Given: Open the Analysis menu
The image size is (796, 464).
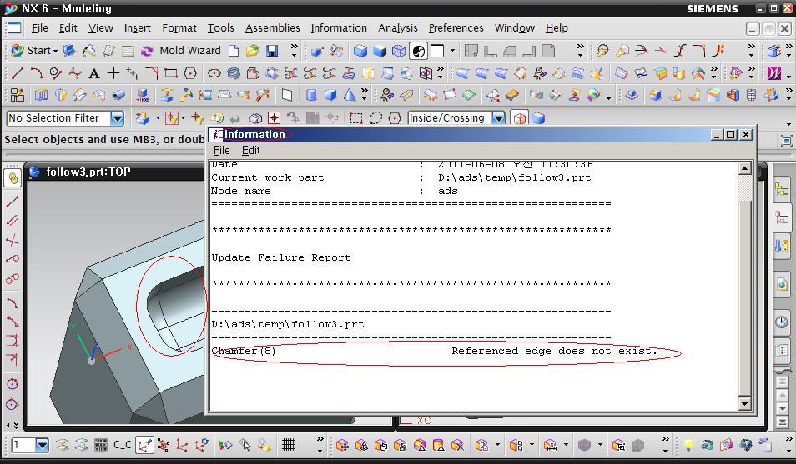Looking at the screenshot, I should [397, 28].
